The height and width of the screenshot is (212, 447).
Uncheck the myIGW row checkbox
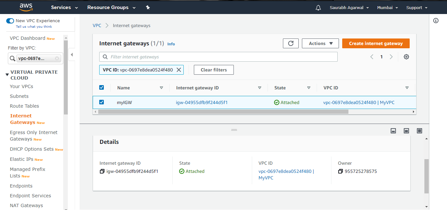[x=102, y=102]
